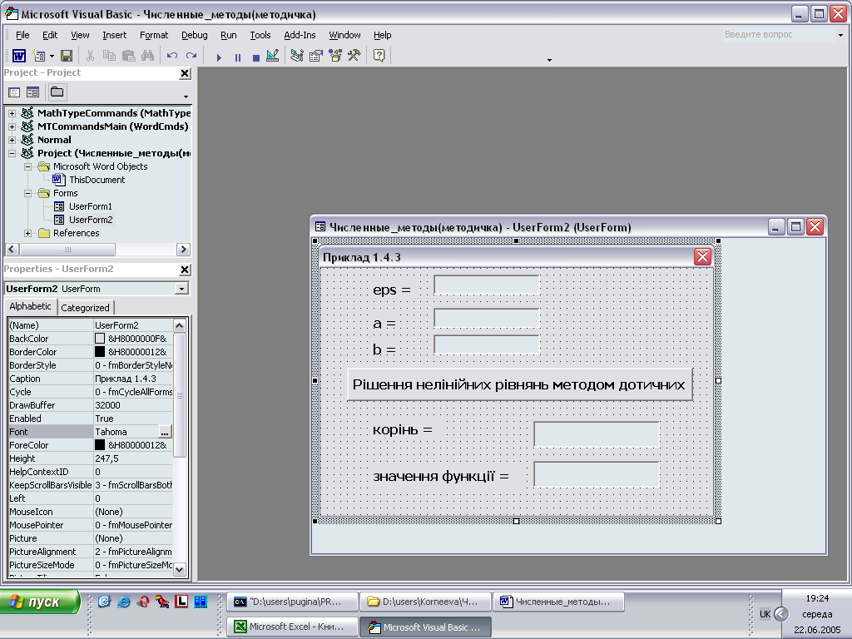Click the BackColor color swatch

tap(100, 339)
